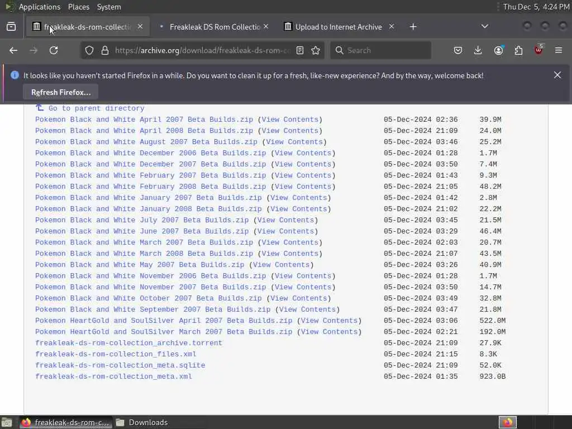Open the Firefox hamburger application menu
This screenshot has width=572, height=429.
coord(559,50)
